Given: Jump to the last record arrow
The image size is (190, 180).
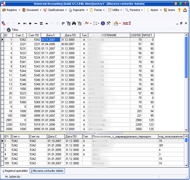Looking at the screenshot, I should [25, 23].
